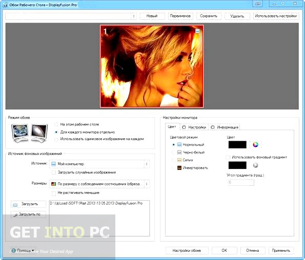Screen dimensions: 305x260
Task: Click the help icon beside Помощь
Action: pos(14,250)
